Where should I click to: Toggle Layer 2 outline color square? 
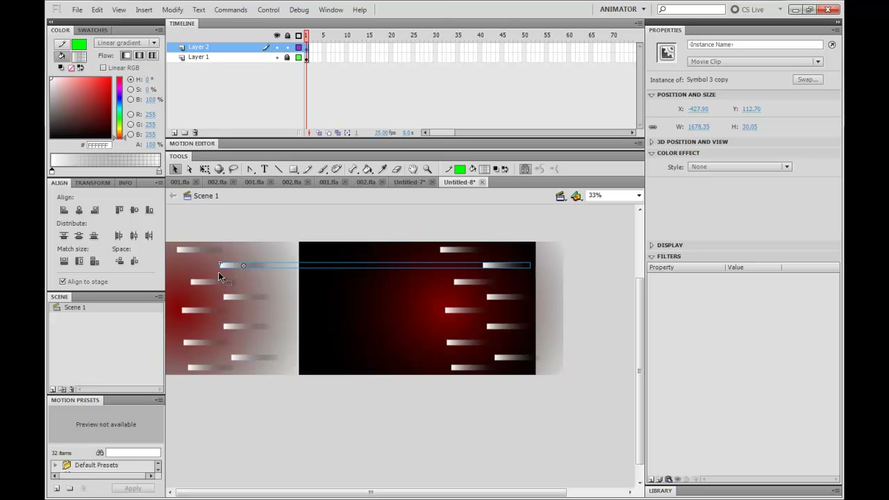(x=299, y=47)
